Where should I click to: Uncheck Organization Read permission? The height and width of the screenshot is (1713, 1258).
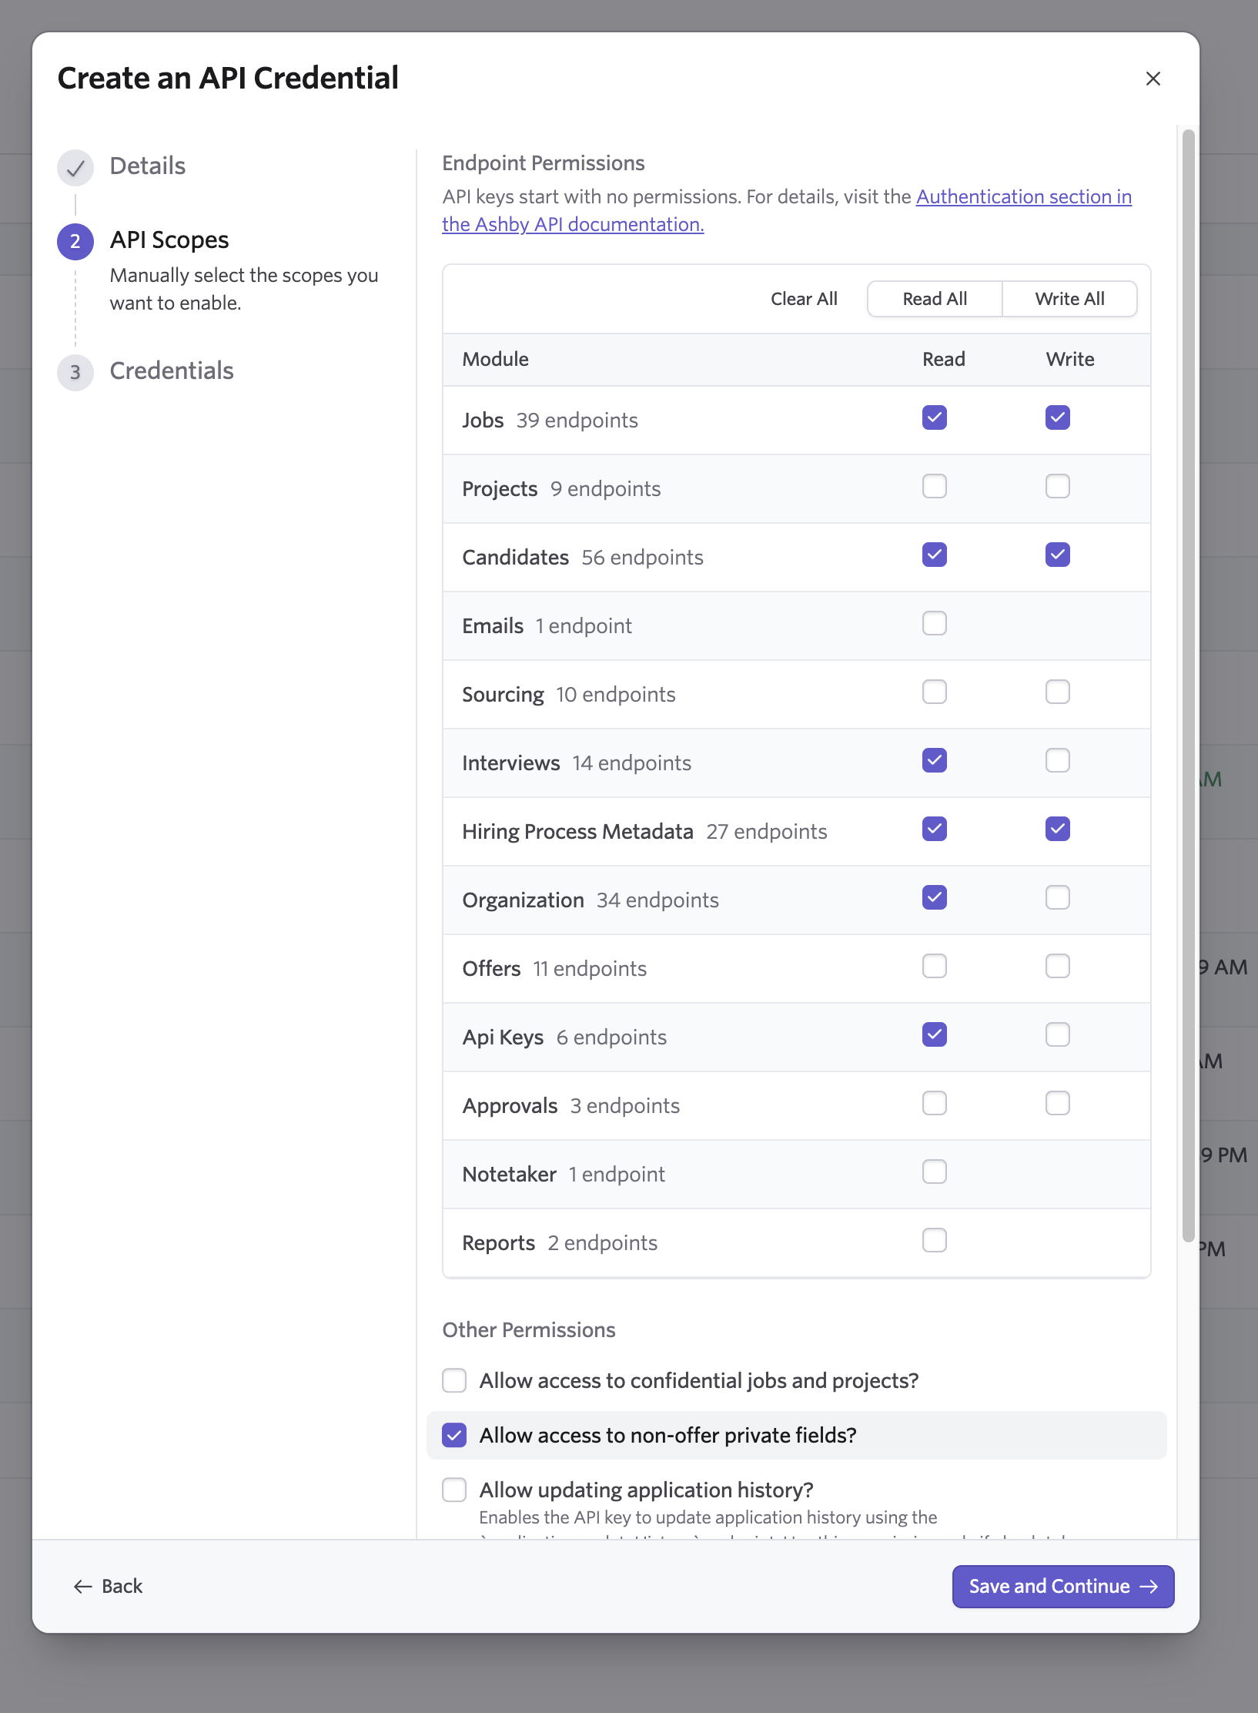pyautogui.click(x=934, y=897)
